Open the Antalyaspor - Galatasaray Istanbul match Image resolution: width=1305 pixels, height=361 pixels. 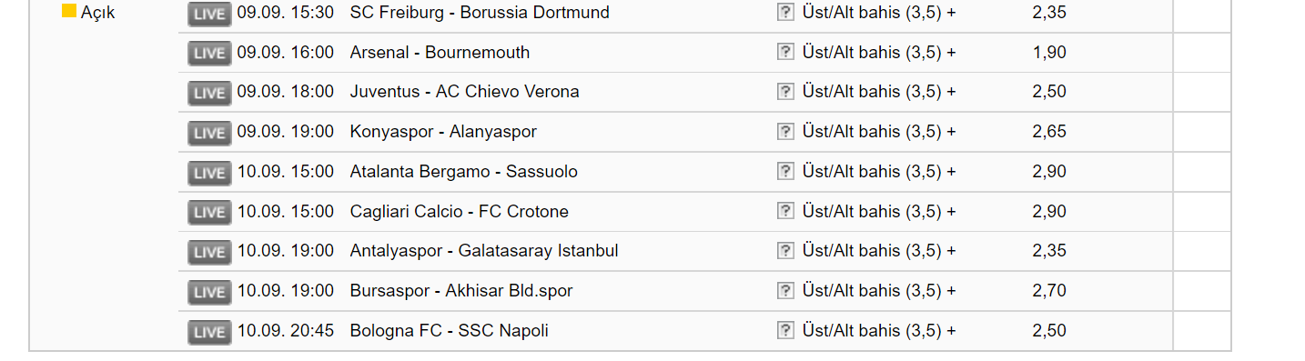pyautogui.click(x=484, y=251)
